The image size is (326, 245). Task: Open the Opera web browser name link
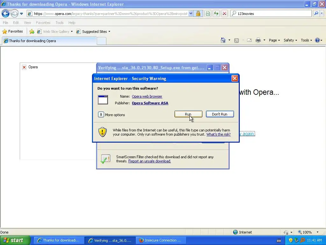pyautogui.click(x=147, y=96)
